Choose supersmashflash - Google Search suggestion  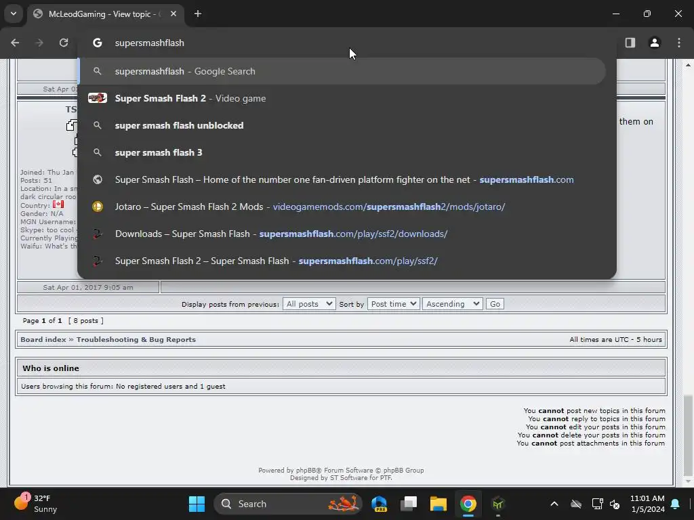pyautogui.click(x=342, y=71)
